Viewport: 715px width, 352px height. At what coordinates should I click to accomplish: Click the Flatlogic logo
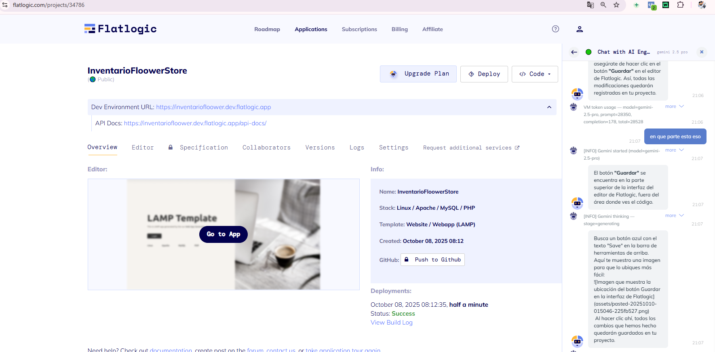(120, 29)
